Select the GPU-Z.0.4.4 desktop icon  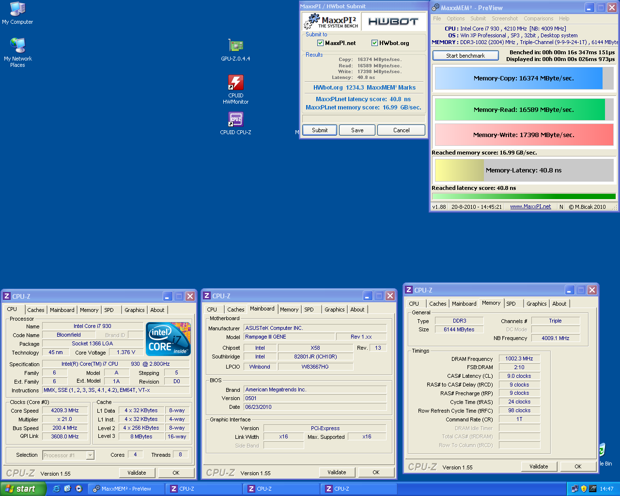click(x=236, y=50)
